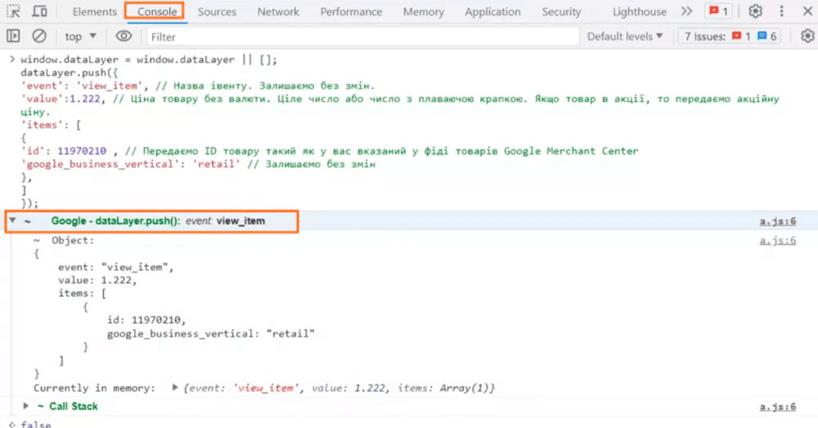Image resolution: width=818 pixels, height=428 pixels.
Task: Open the 1 error issues badge
Action: point(741,36)
